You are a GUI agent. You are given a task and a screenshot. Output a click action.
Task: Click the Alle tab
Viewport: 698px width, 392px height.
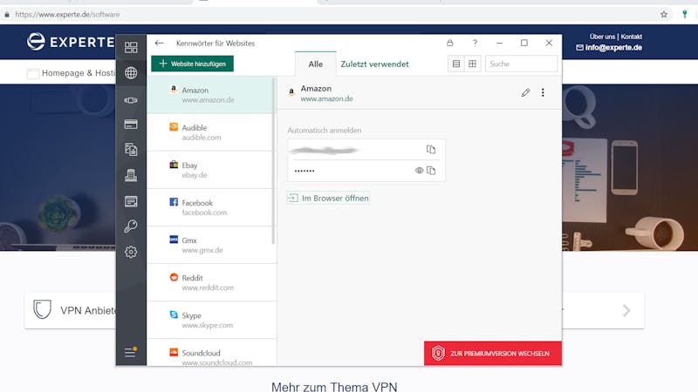pos(316,64)
